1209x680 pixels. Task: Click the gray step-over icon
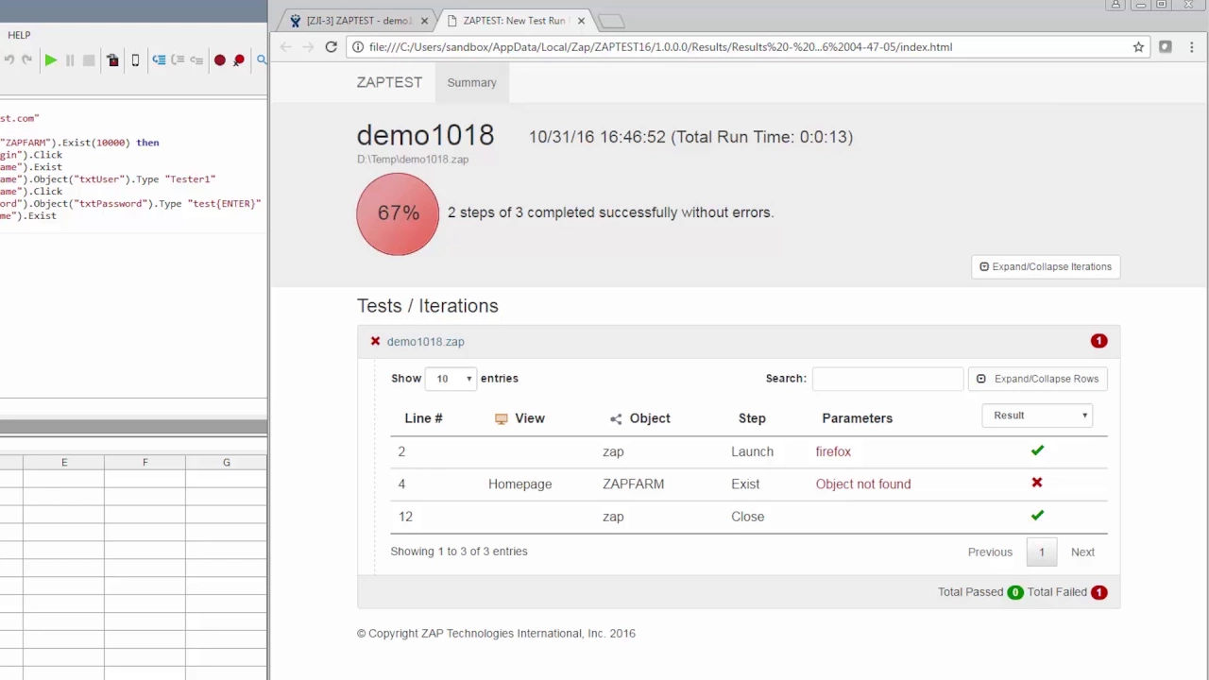(178, 60)
